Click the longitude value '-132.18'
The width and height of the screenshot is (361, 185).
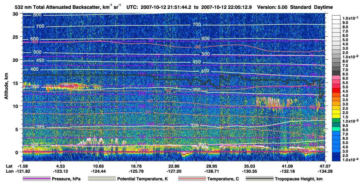[287, 171]
